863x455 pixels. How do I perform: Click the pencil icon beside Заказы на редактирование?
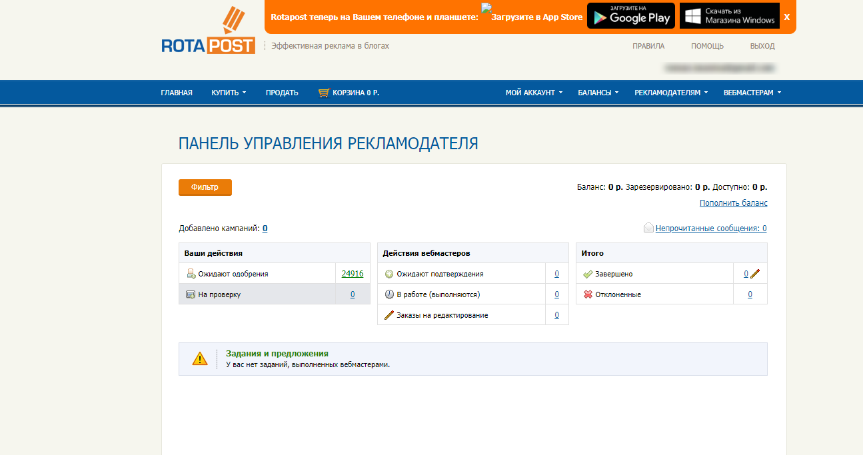coord(389,314)
